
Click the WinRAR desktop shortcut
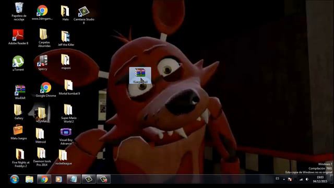20,92
